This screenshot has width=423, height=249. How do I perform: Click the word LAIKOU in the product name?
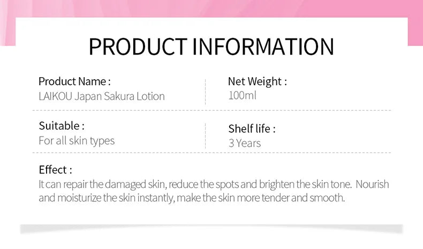(x=55, y=97)
